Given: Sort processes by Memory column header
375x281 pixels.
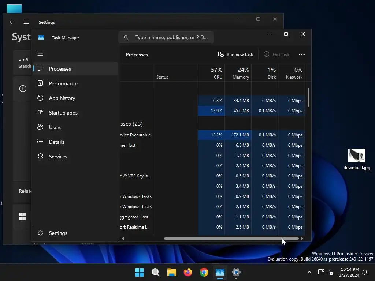Looking at the screenshot, I should click(x=238, y=73).
